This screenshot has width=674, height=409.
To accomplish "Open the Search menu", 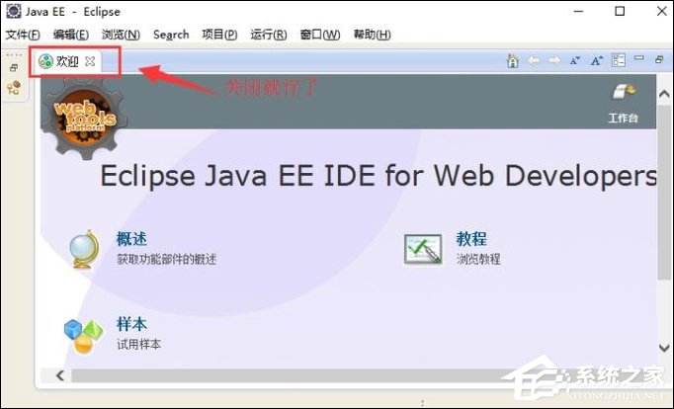I will tap(171, 35).
